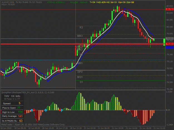Click the 78.290 price scale label

coord(170,89)
